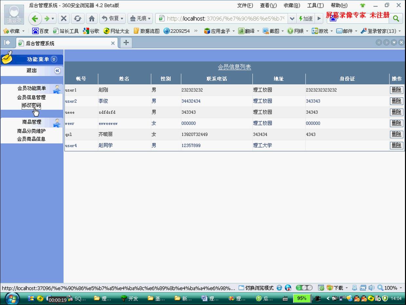This screenshot has width=406, height=305.
Task: Delete the user1 赵刚 row
Action: click(396, 90)
